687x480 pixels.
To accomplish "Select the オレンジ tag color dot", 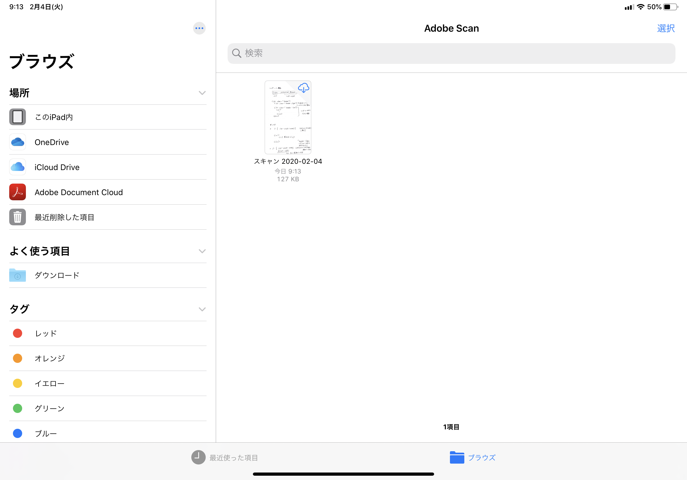I will coord(17,358).
